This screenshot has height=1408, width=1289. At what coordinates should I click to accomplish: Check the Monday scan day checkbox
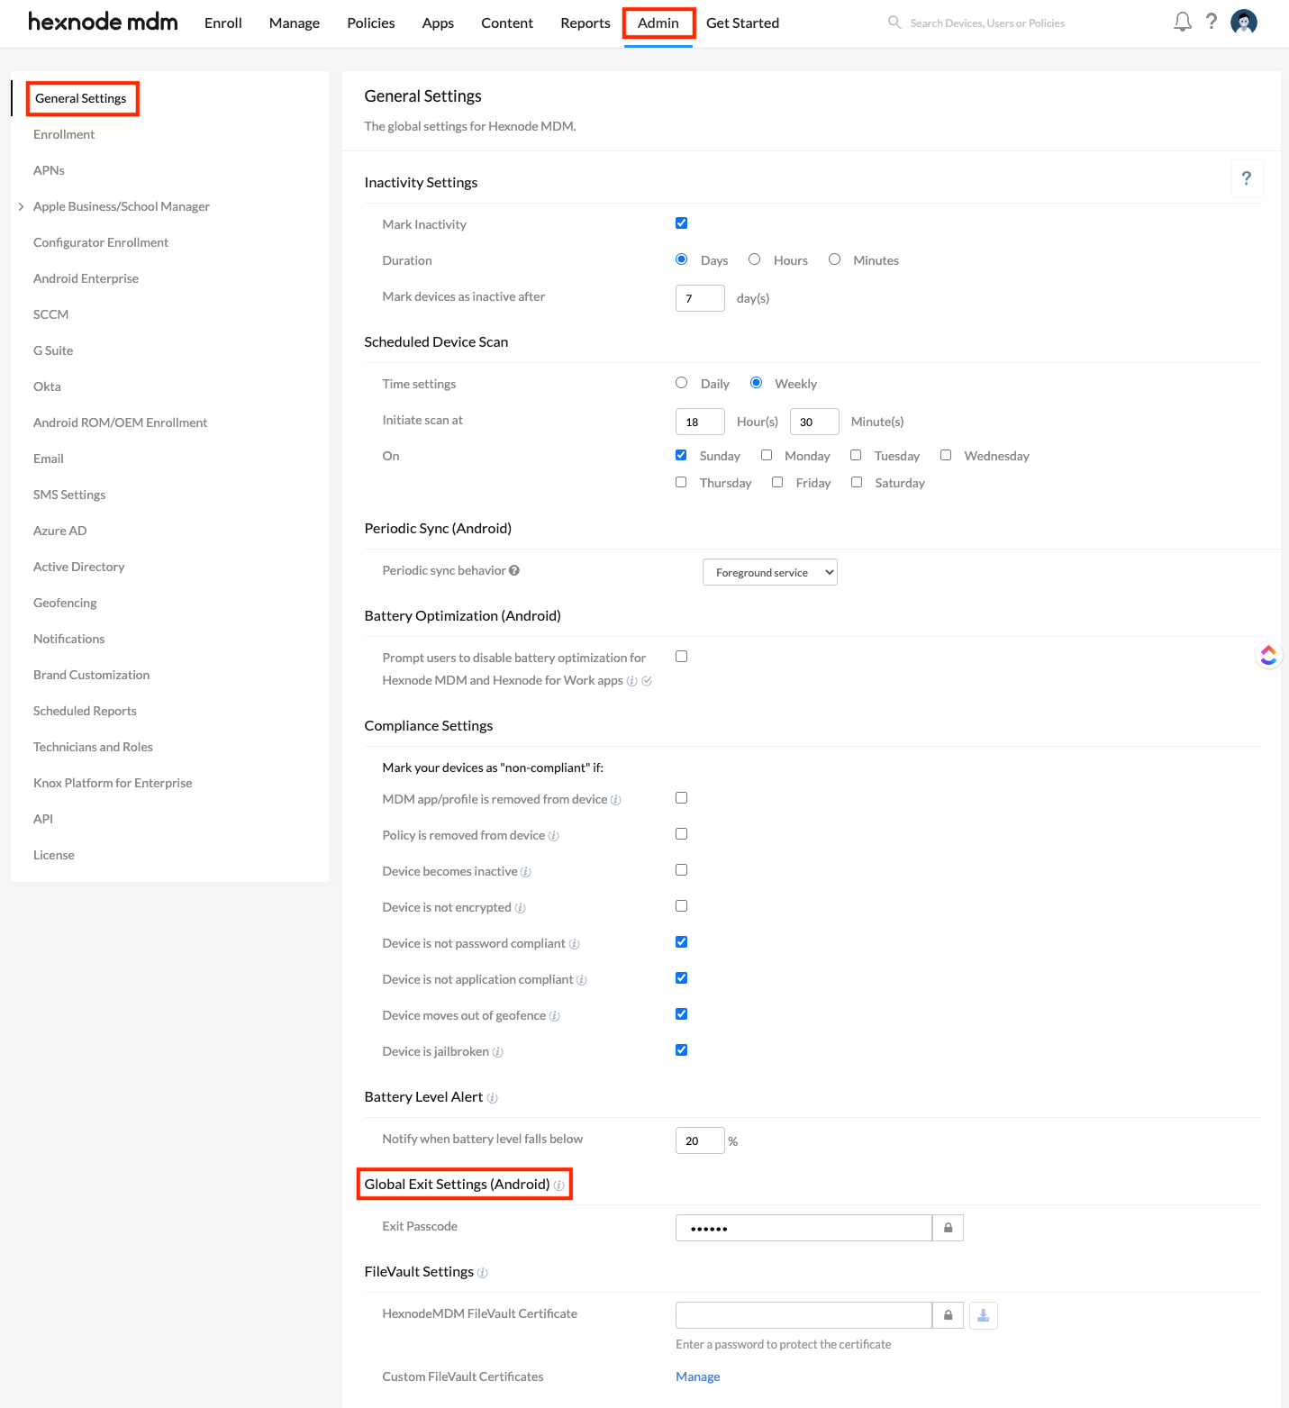click(767, 455)
